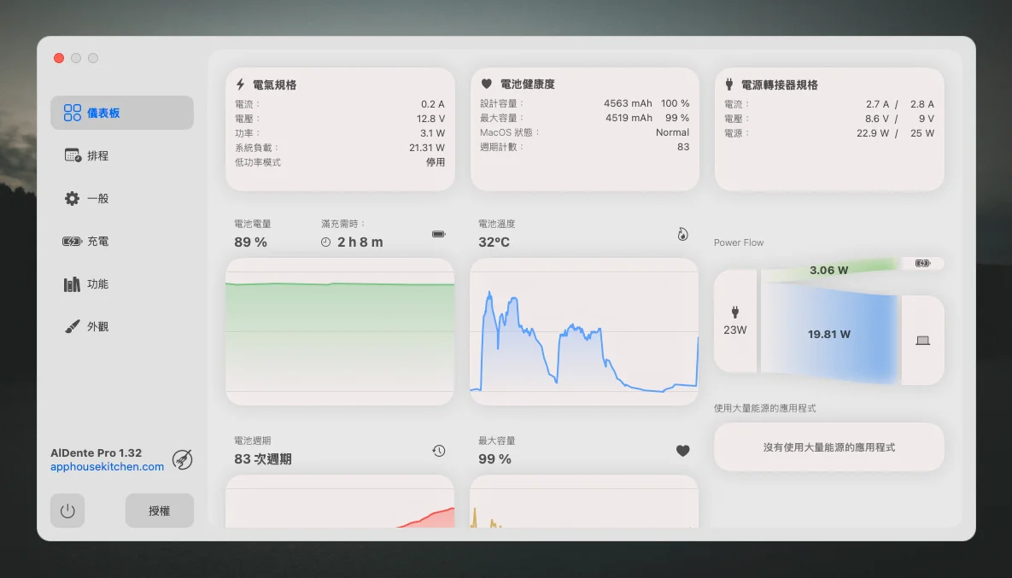The height and width of the screenshot is (578, 1012).
Task: Click the rocket icon beside AlDente Pro
Action: click(x=182, y=459)
